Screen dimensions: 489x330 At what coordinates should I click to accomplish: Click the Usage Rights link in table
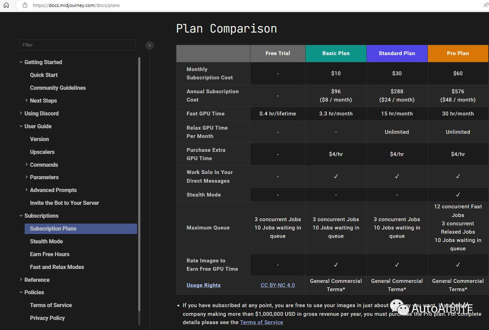204,285
